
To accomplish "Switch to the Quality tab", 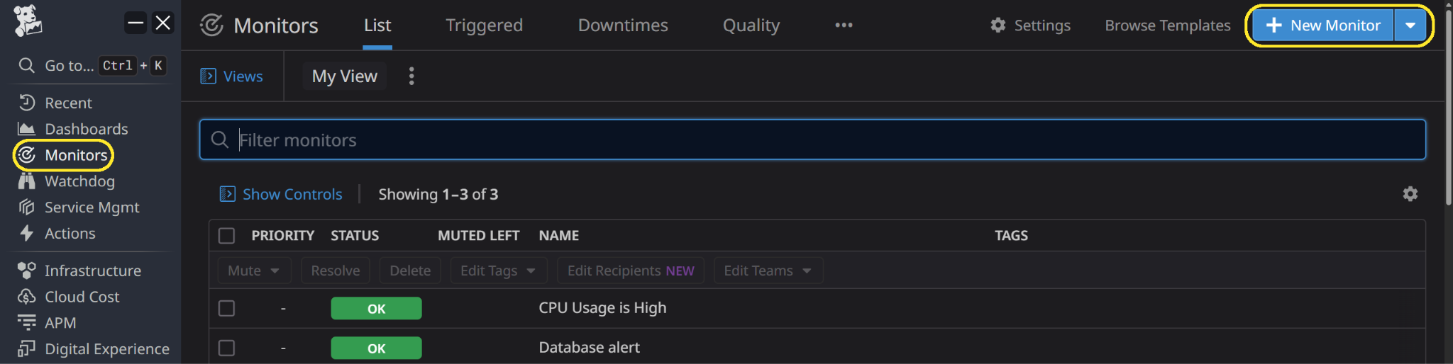I will tap(751, 25).
